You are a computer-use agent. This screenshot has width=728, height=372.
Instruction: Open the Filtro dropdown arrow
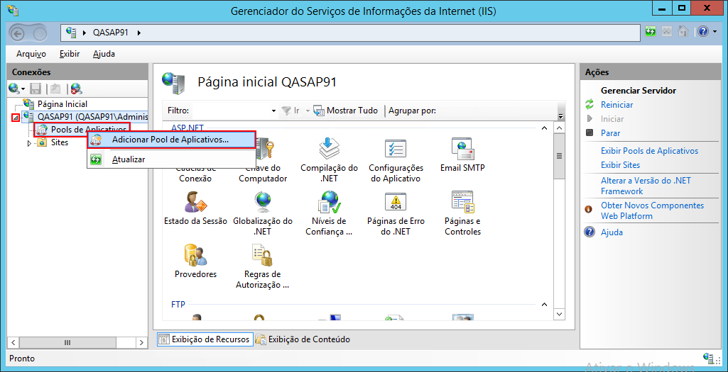pos(273,111)
